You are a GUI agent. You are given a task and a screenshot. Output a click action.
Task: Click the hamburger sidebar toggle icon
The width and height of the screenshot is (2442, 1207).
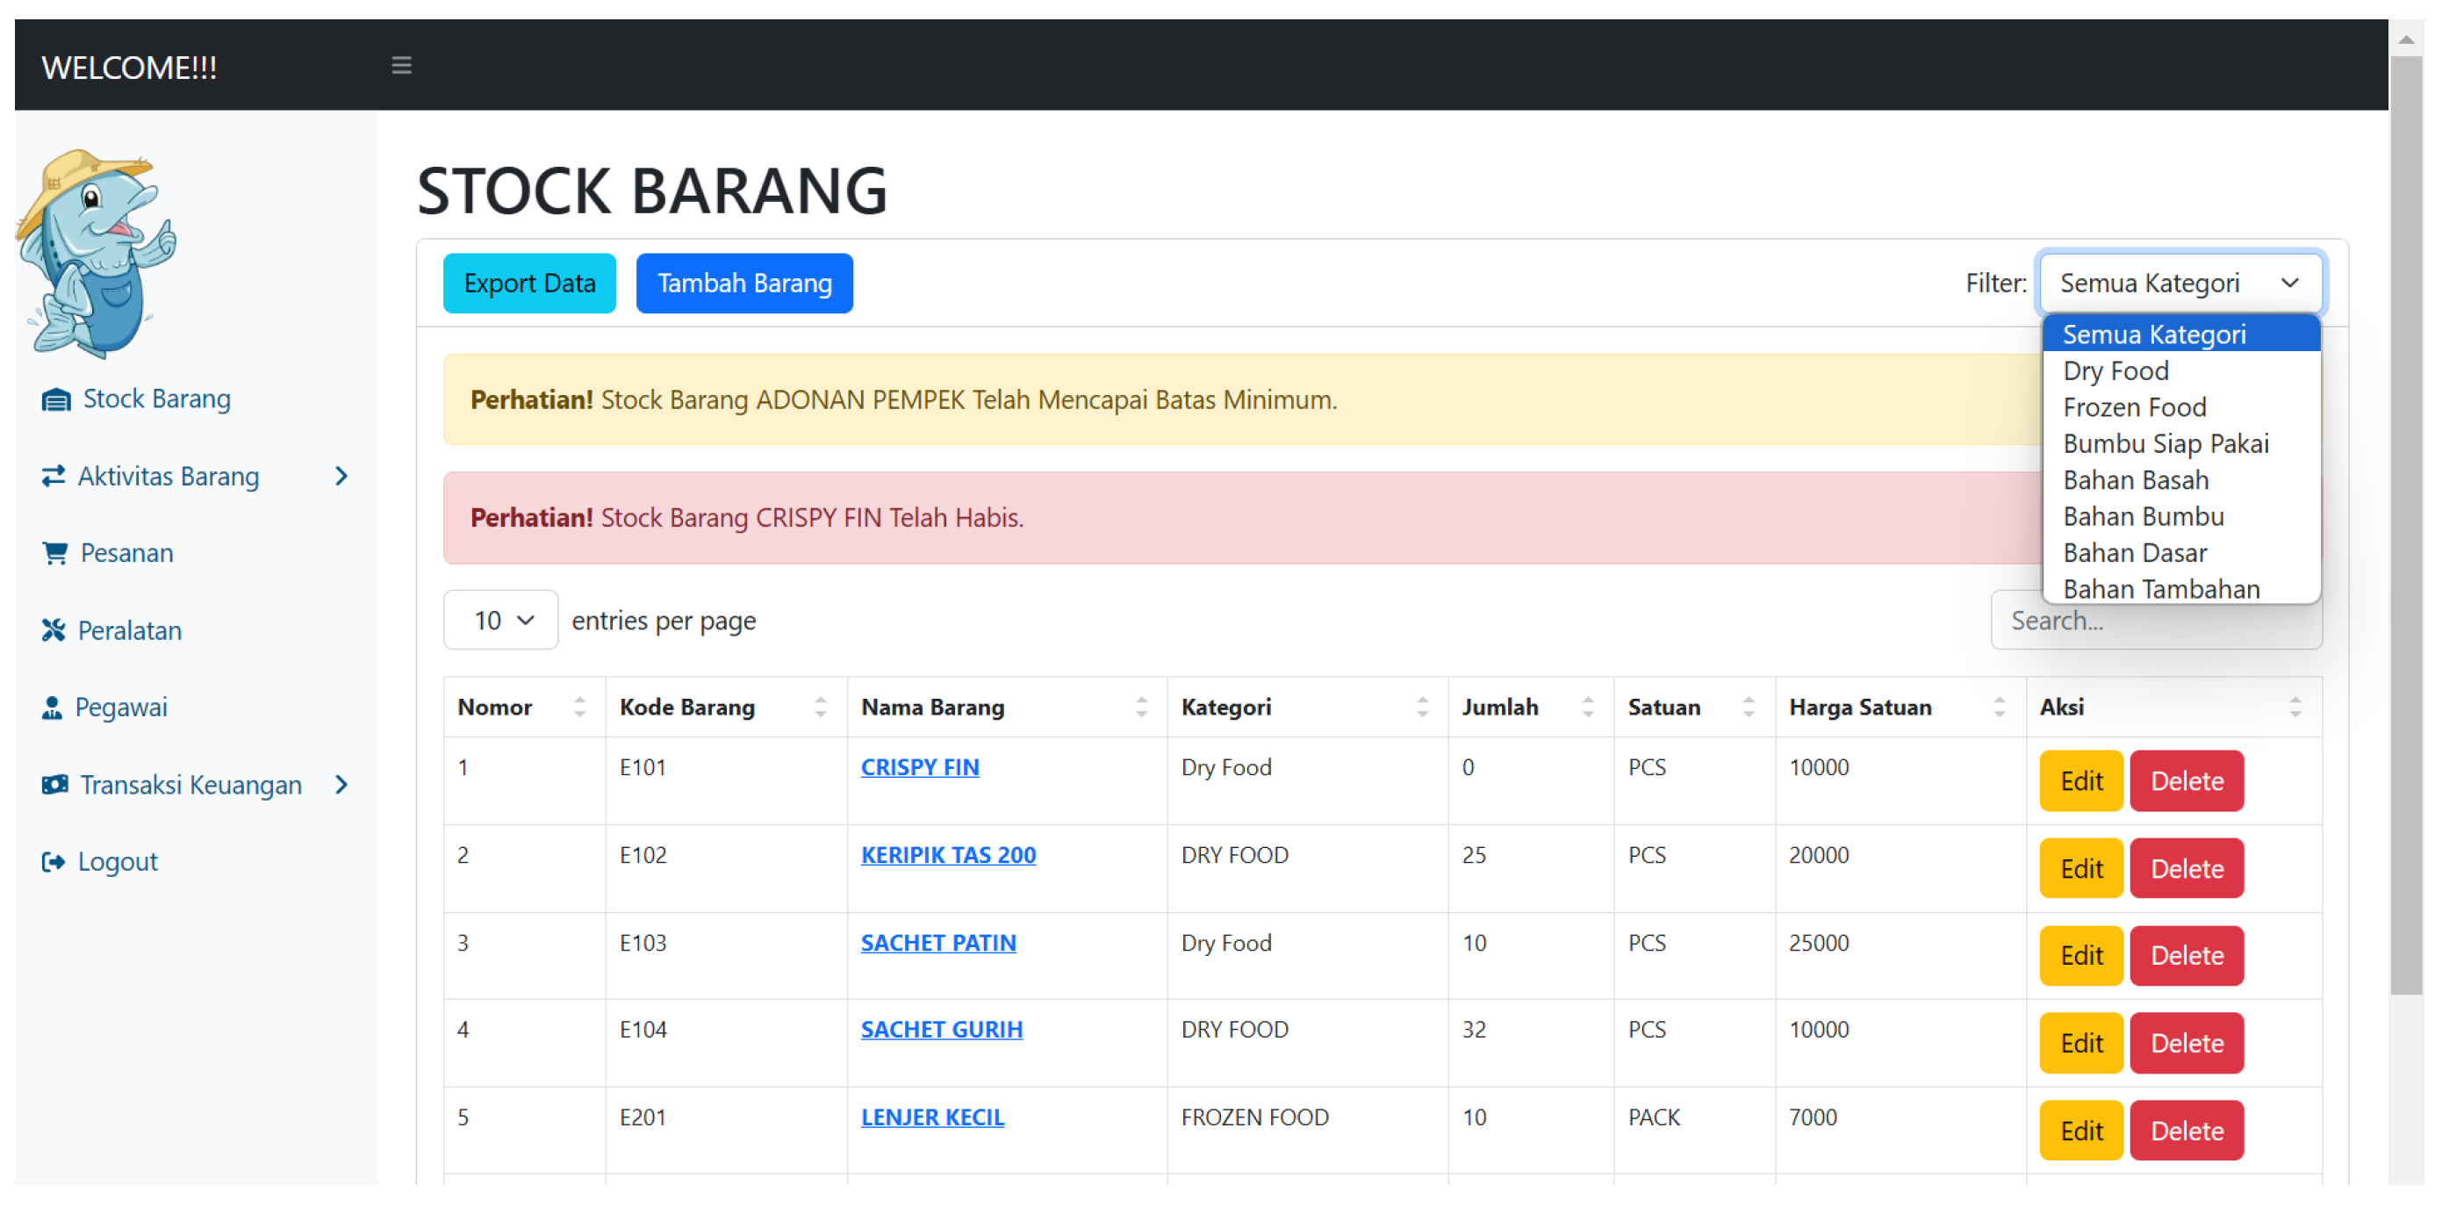click(401, 66)
